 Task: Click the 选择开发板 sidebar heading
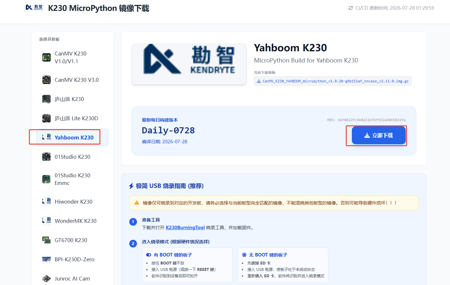49,39
